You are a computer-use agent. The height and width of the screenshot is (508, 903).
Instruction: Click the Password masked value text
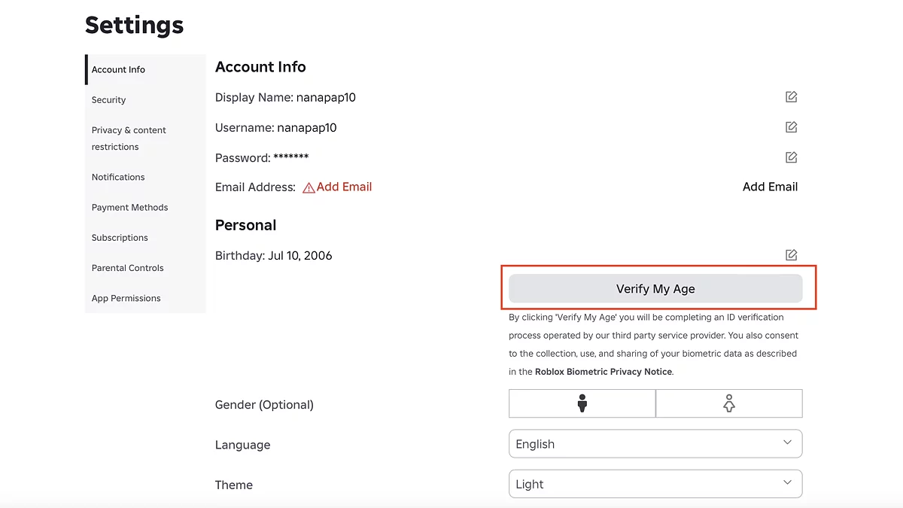(x=291, y=157)
